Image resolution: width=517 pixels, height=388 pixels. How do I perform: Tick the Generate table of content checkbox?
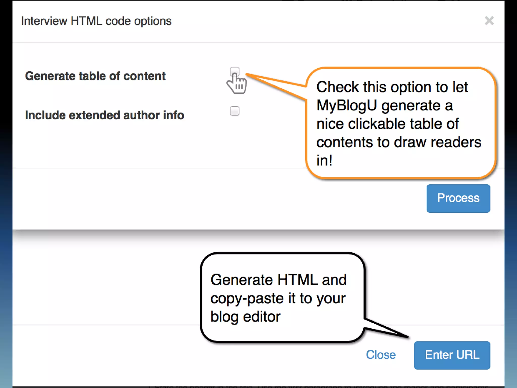[235, 71]
